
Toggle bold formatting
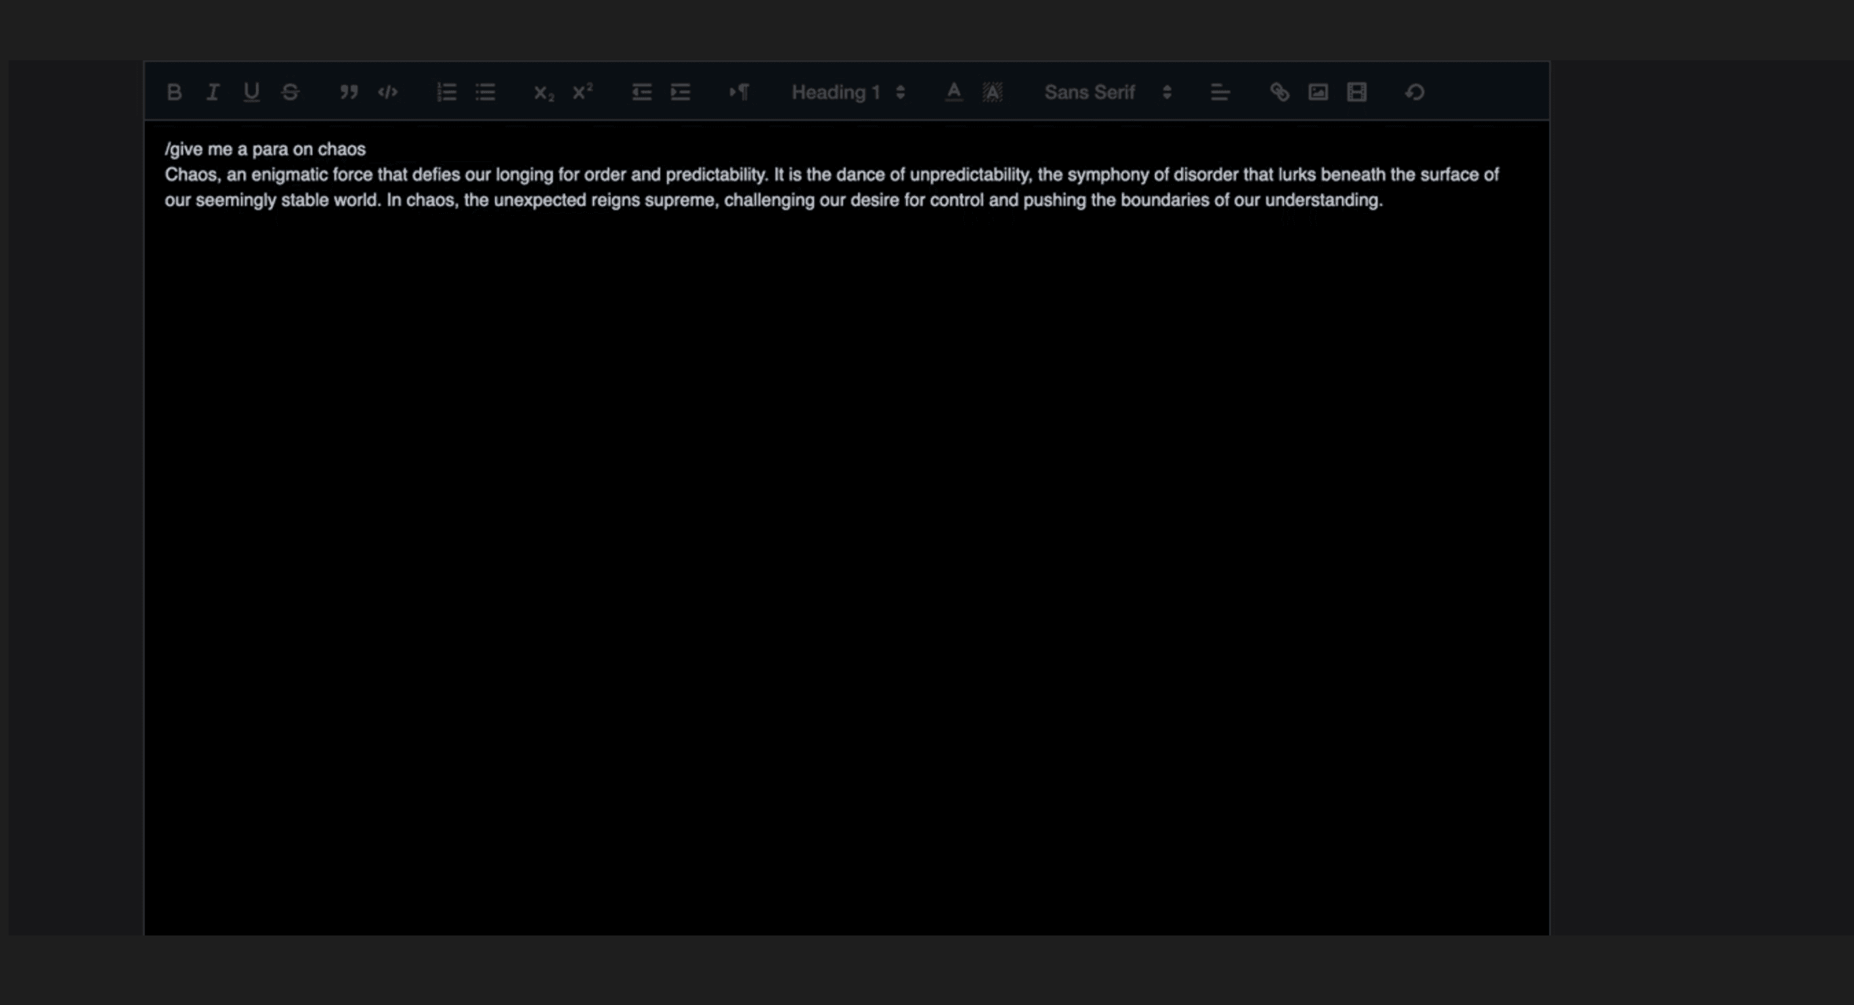click(173, 92)
